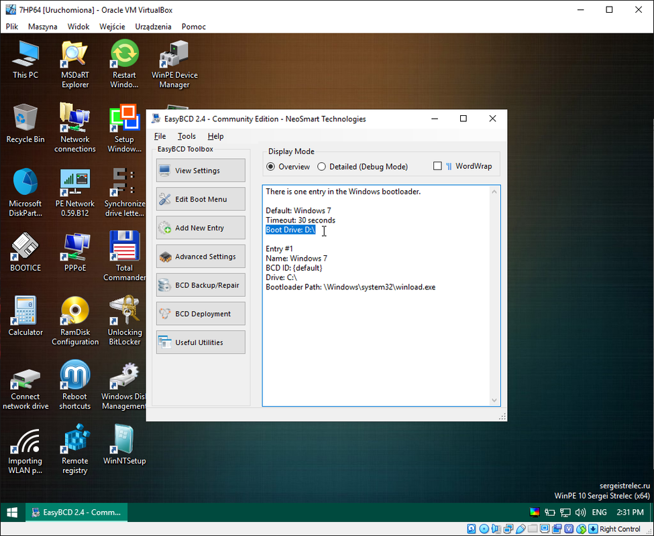Open Advanced Settings section
Screen dimensions: 654x536
coord(201,257)
